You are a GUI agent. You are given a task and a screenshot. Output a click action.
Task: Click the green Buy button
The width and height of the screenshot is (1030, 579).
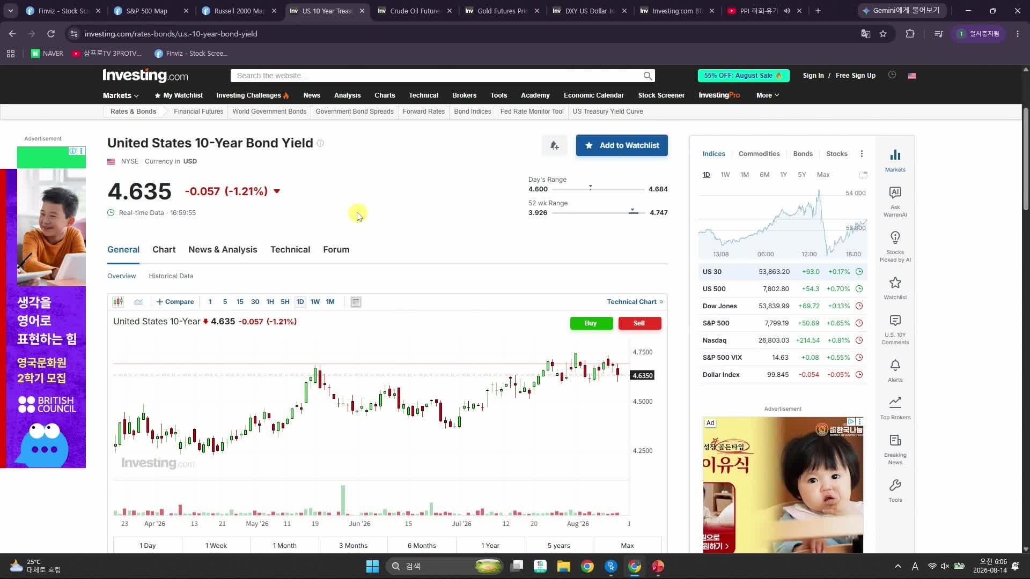tap(591, 323)
